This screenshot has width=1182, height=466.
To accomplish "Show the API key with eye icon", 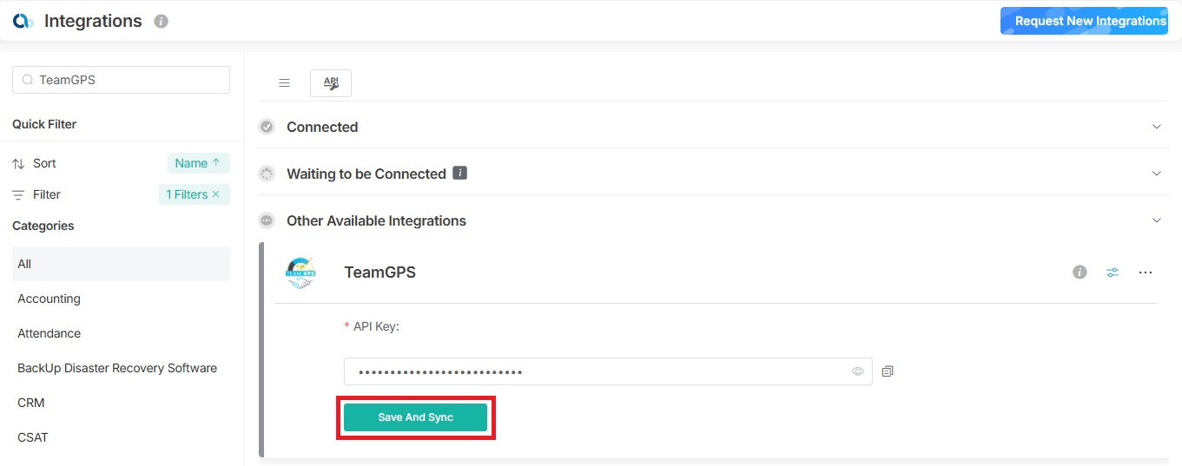I will [858, 371].
